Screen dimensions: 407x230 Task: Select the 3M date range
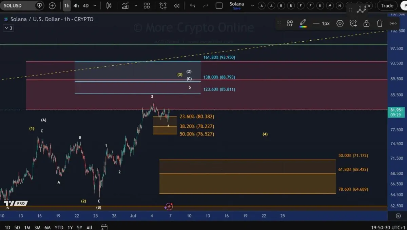[37, 227]
